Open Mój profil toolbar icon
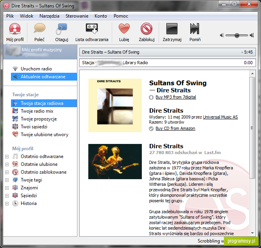Viewport: 261px width, 248px height. (x=15, y=29)
